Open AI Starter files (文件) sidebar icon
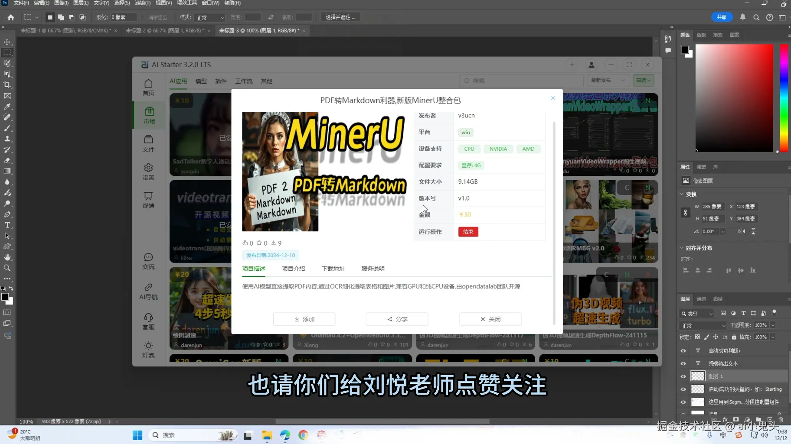This screenshot has height=444, width=791. point(148,143)
